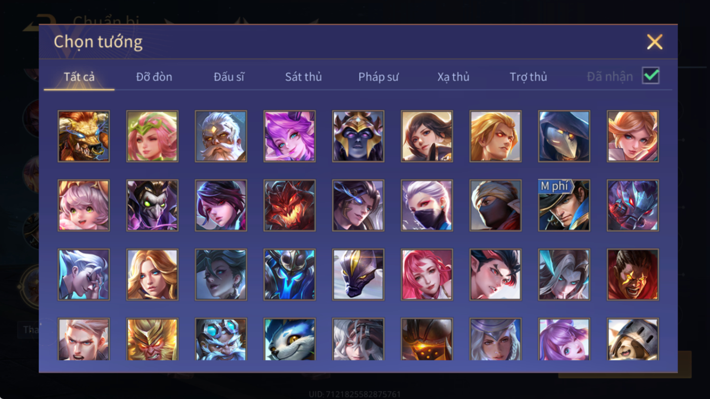Filter by the Pháp sư tab
The image size is (710, 399).
(x=378, y=77)
